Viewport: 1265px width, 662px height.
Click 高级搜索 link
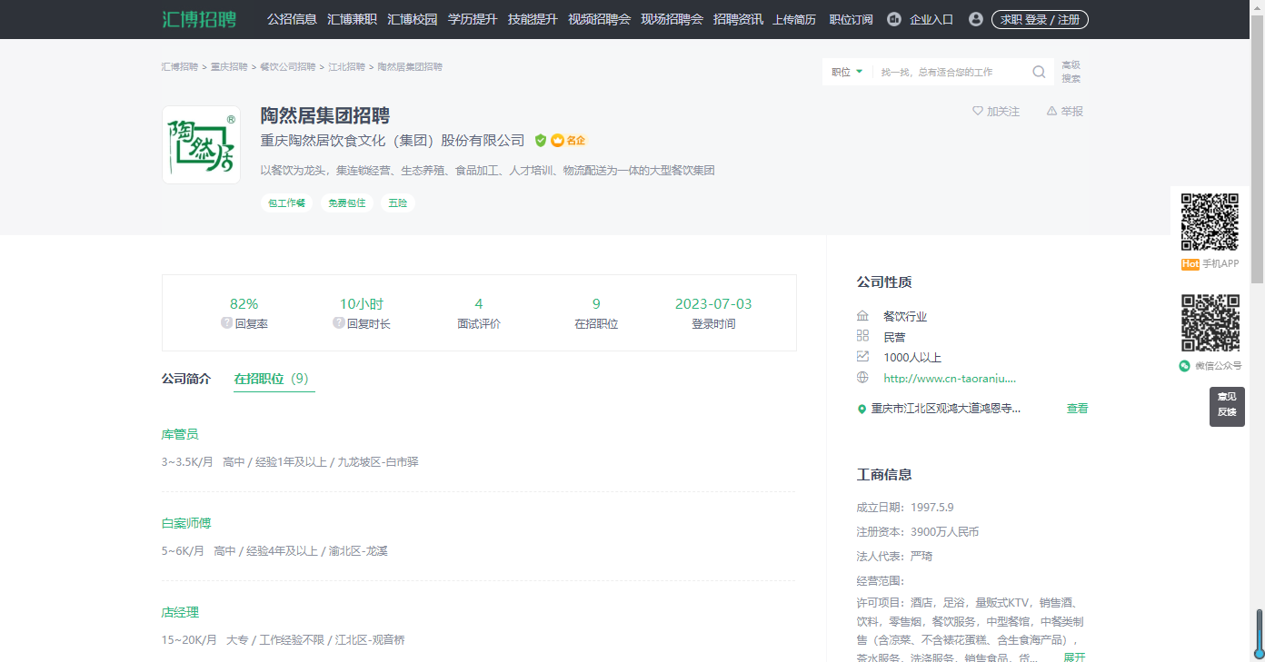[x=1071, y=72]
